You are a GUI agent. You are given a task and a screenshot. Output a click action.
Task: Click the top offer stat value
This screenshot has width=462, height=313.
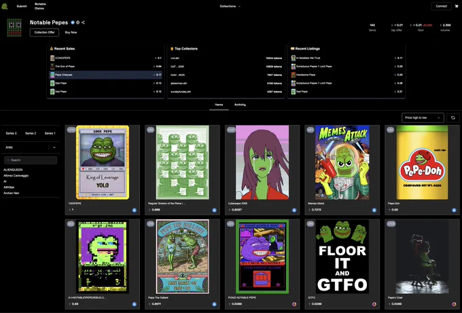397,25
